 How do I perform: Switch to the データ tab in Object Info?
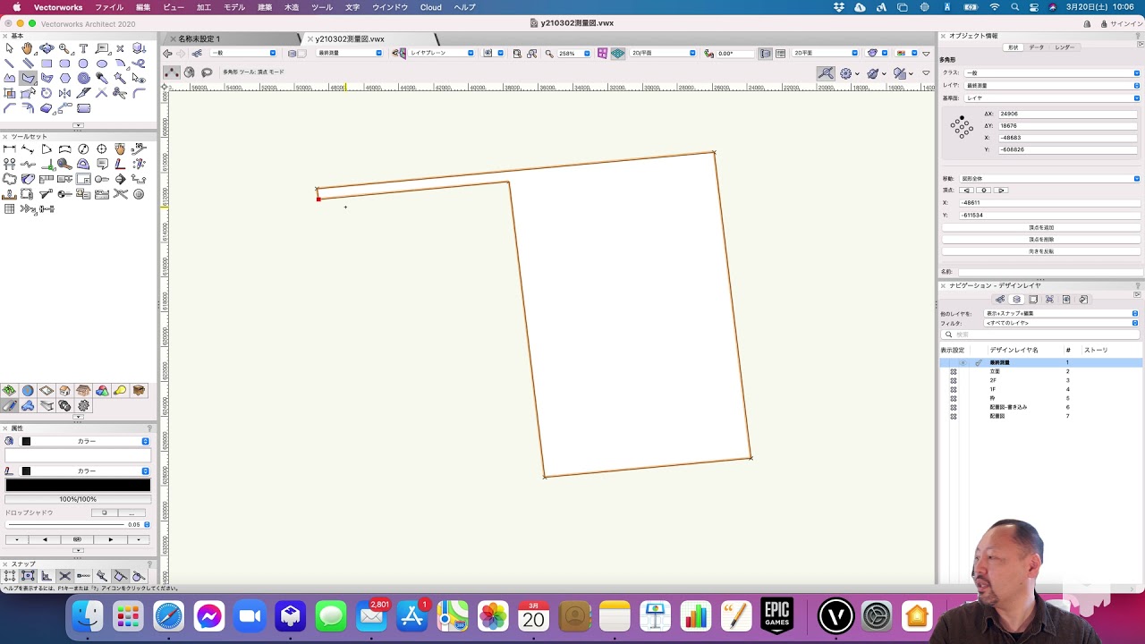pos(1036,47)
